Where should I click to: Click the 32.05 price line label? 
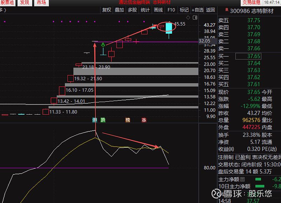click(x=204, y=41)
